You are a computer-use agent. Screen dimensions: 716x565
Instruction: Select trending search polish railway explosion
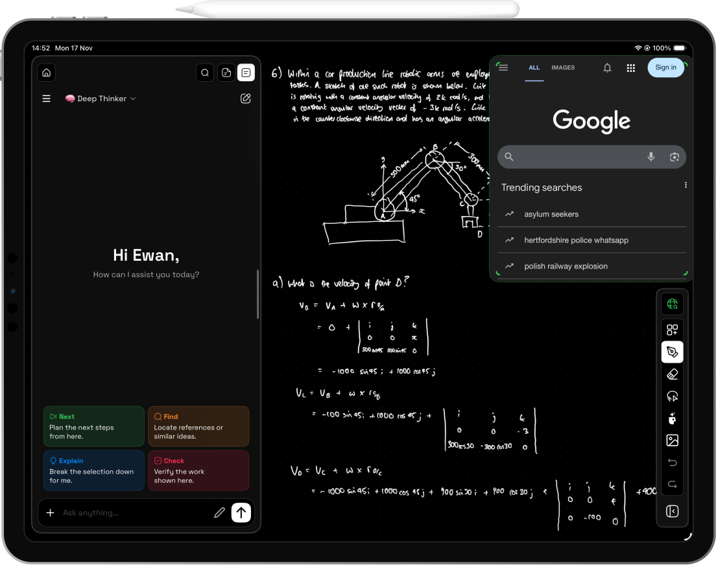tap(591, 267)
